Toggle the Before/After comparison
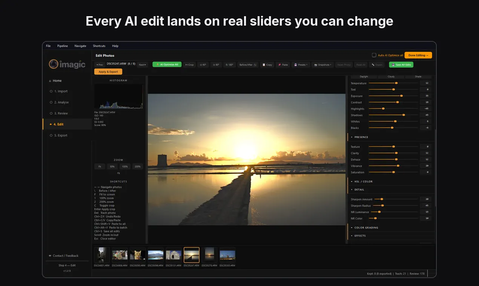This screenshot has height=286, width=479. (248, 65)
